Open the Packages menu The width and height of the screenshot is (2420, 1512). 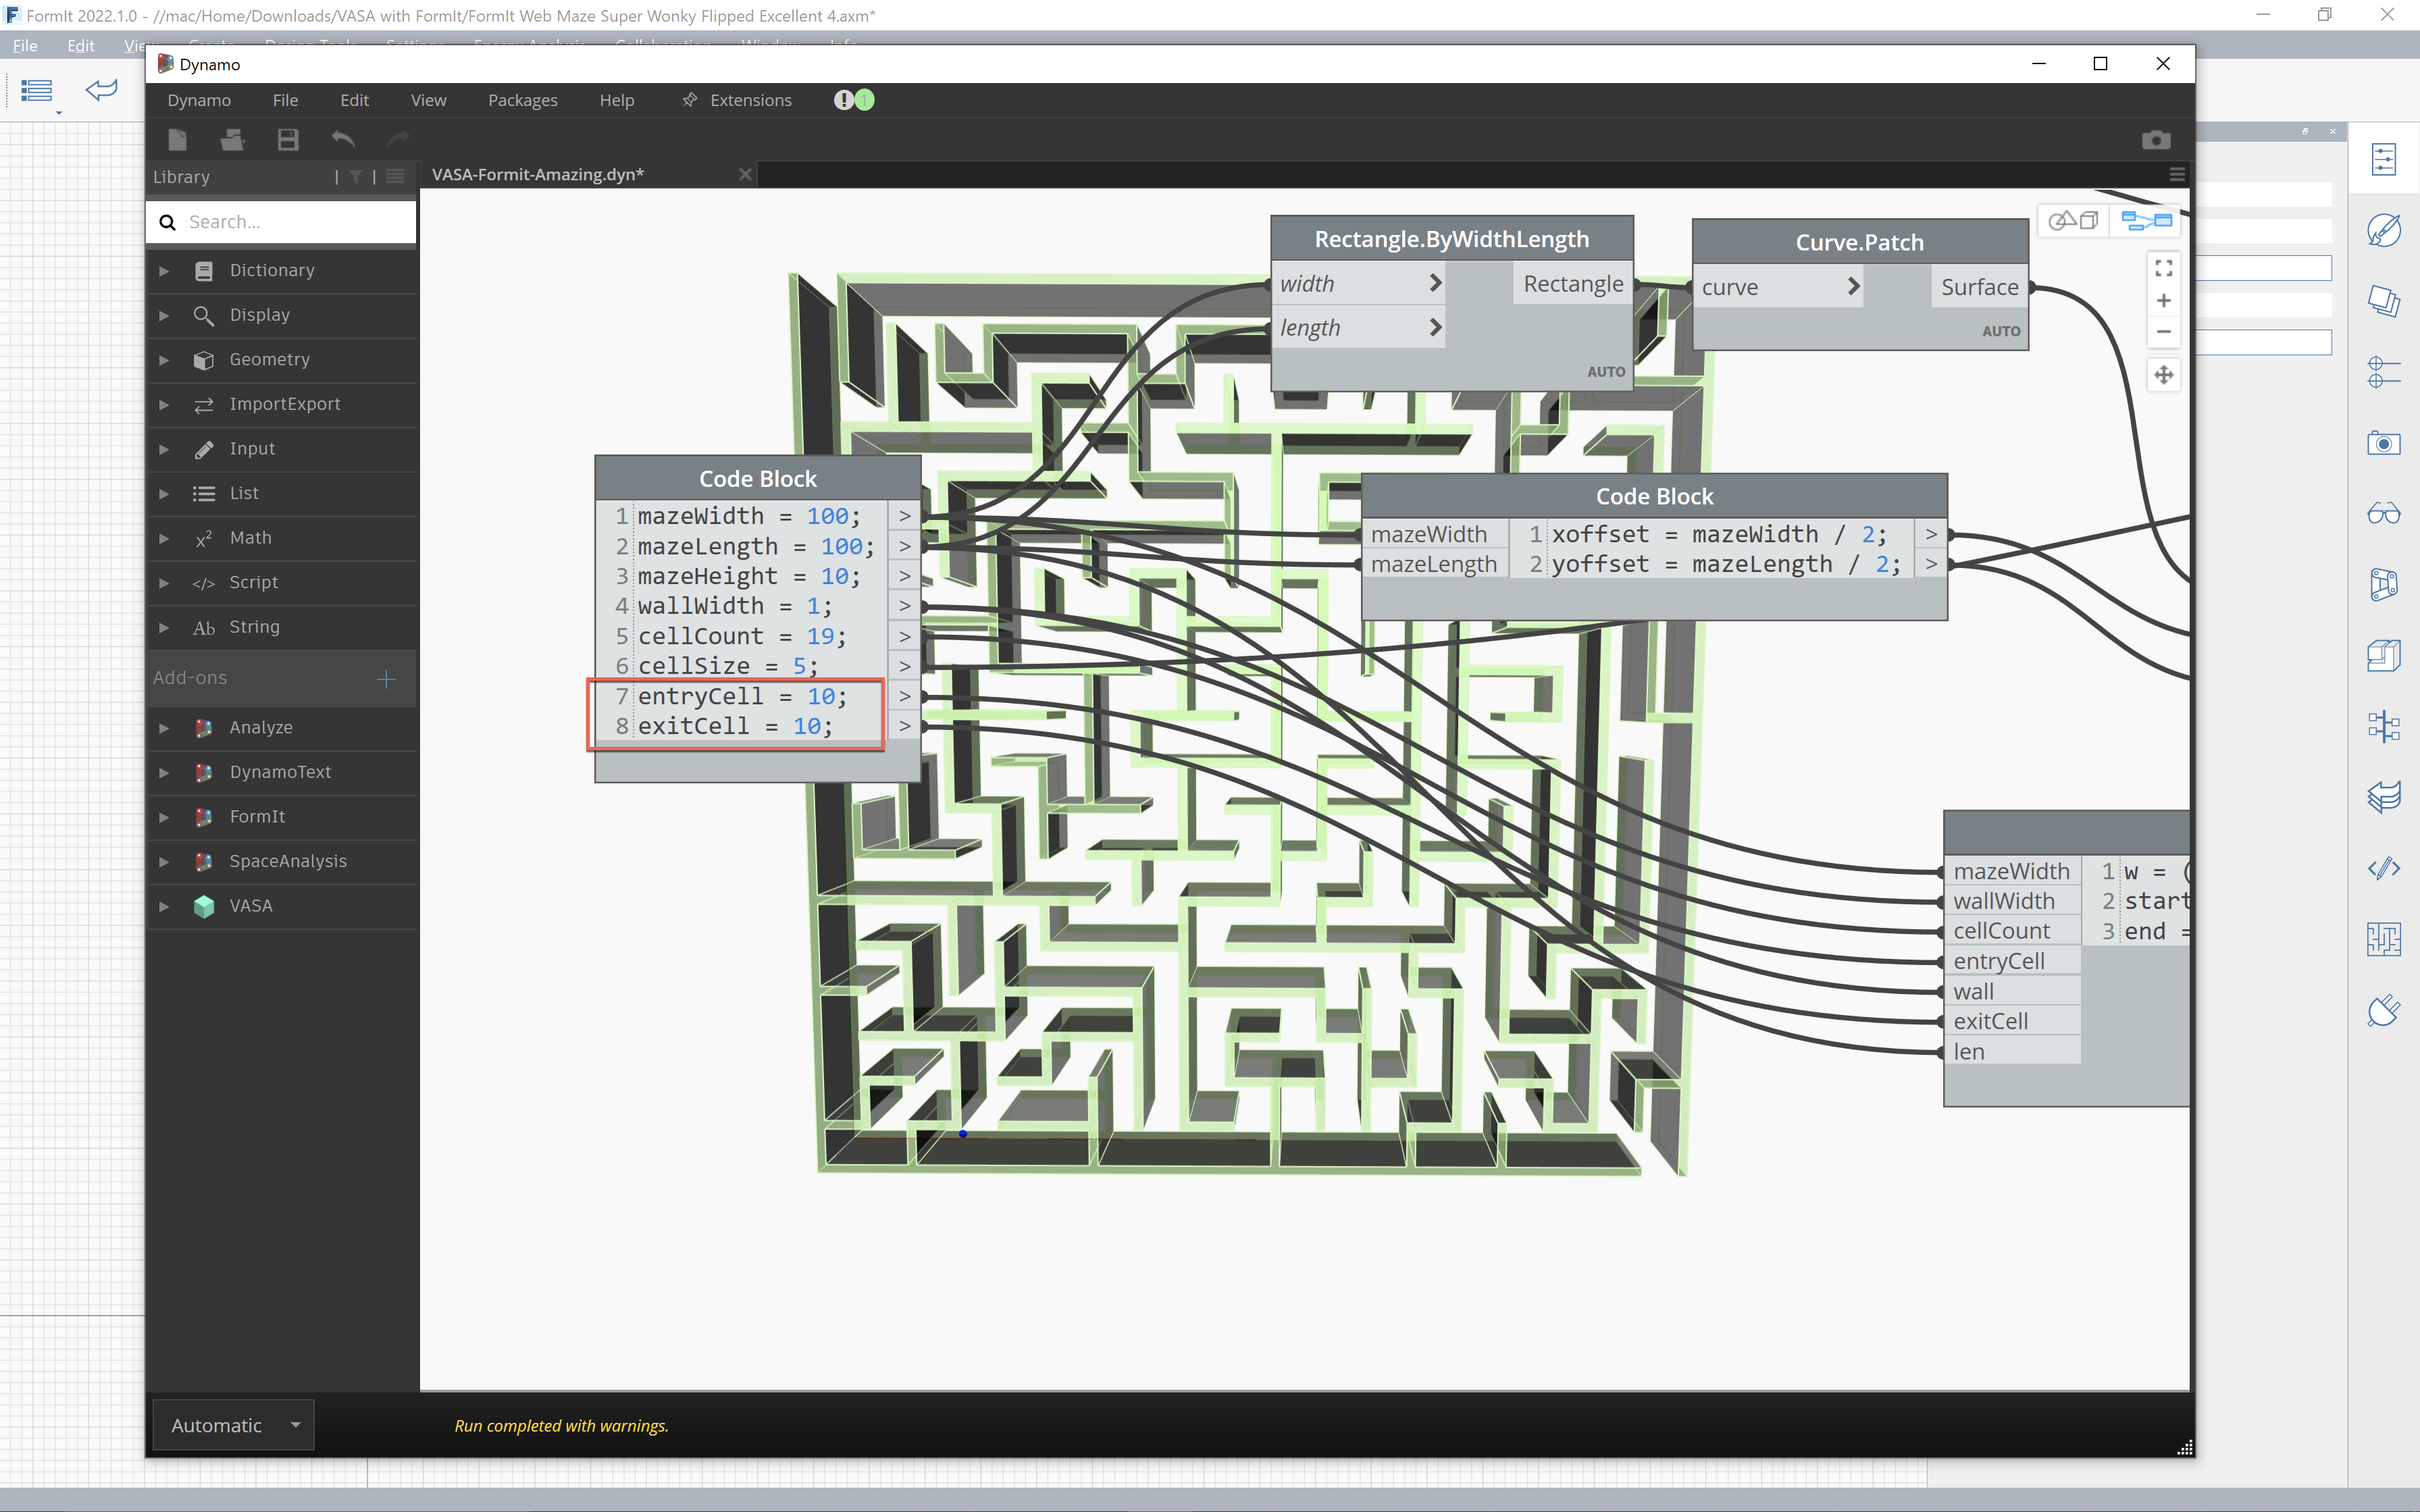522,100
